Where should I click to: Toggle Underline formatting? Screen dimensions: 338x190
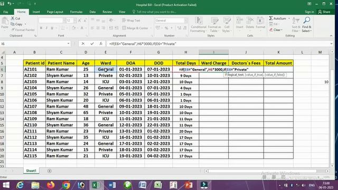point(52,28)
